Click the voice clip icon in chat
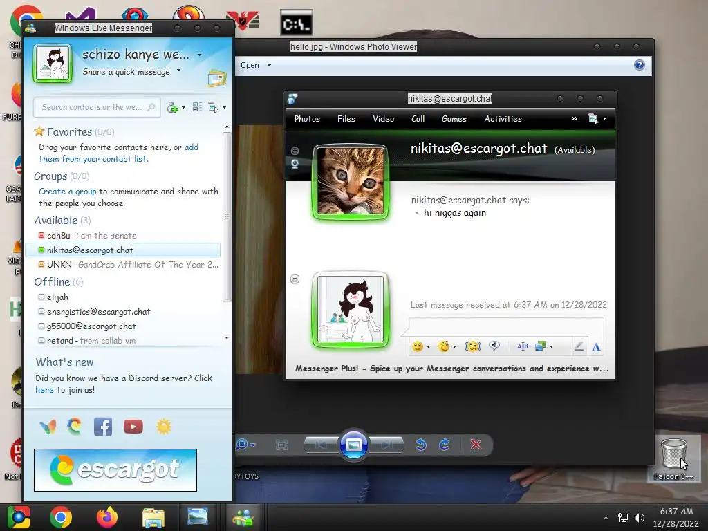 click(x=494, y=346)
